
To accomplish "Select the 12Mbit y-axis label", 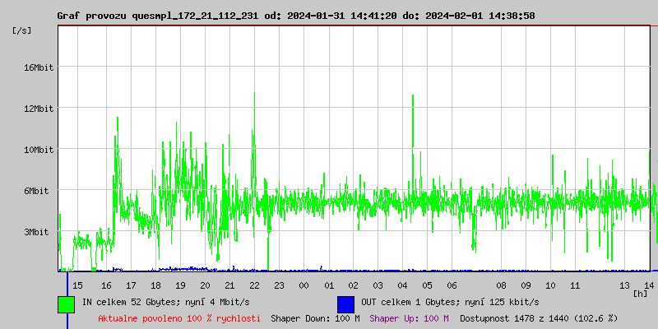I will pyautogui.click(x=38, y=109).
